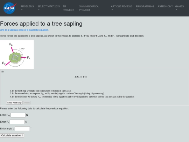Image resolution: width=189 pixels, height=142 pixels.
Task: Open SWIMMING POOL PROJECT page
Action: pyautogui.click(x=89, y=8)
